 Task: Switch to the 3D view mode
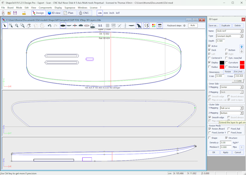(54, 13)
